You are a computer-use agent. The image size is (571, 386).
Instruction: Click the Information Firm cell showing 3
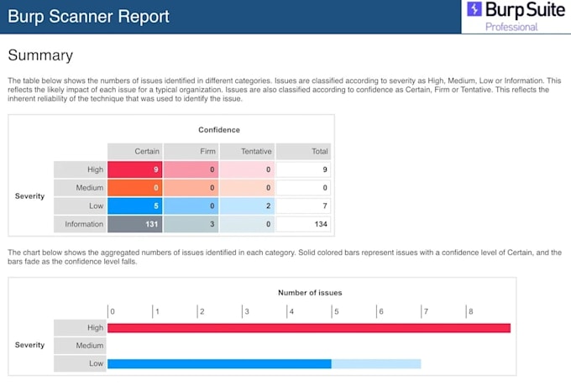[x=191, y=224]
